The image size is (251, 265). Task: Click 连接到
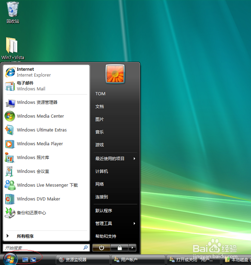(x=102, y=197)
